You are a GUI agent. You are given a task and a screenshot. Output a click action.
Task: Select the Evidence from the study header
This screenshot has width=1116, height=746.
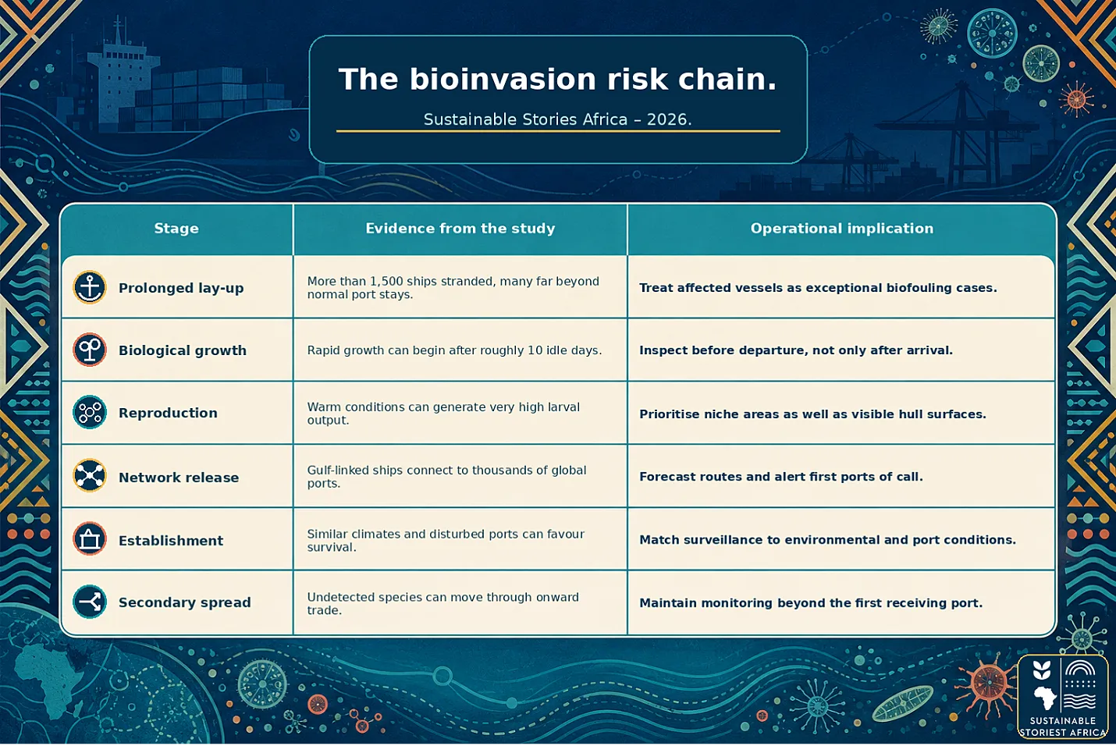[460, 229]
